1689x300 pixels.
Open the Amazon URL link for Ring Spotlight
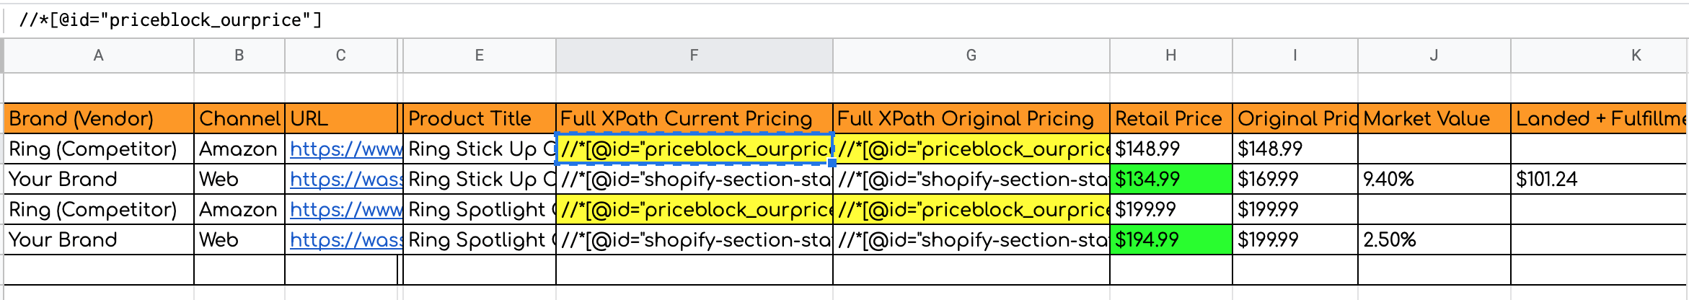345,210
